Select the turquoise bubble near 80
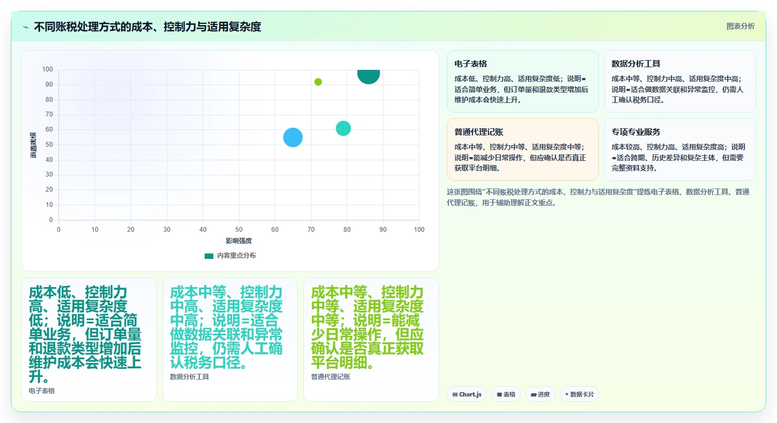Screen dimensions: 777x423 [x=343, y=128]
